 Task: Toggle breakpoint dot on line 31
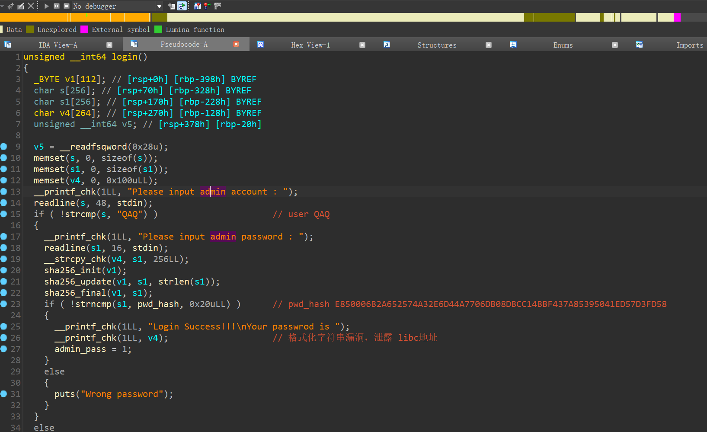tap(4, 394)
